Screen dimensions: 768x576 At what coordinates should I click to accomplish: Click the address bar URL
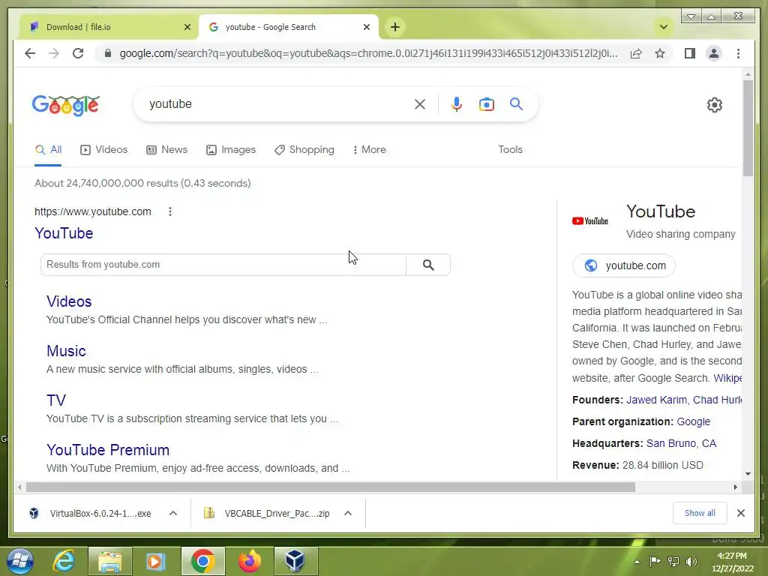(x=368, y=53)
